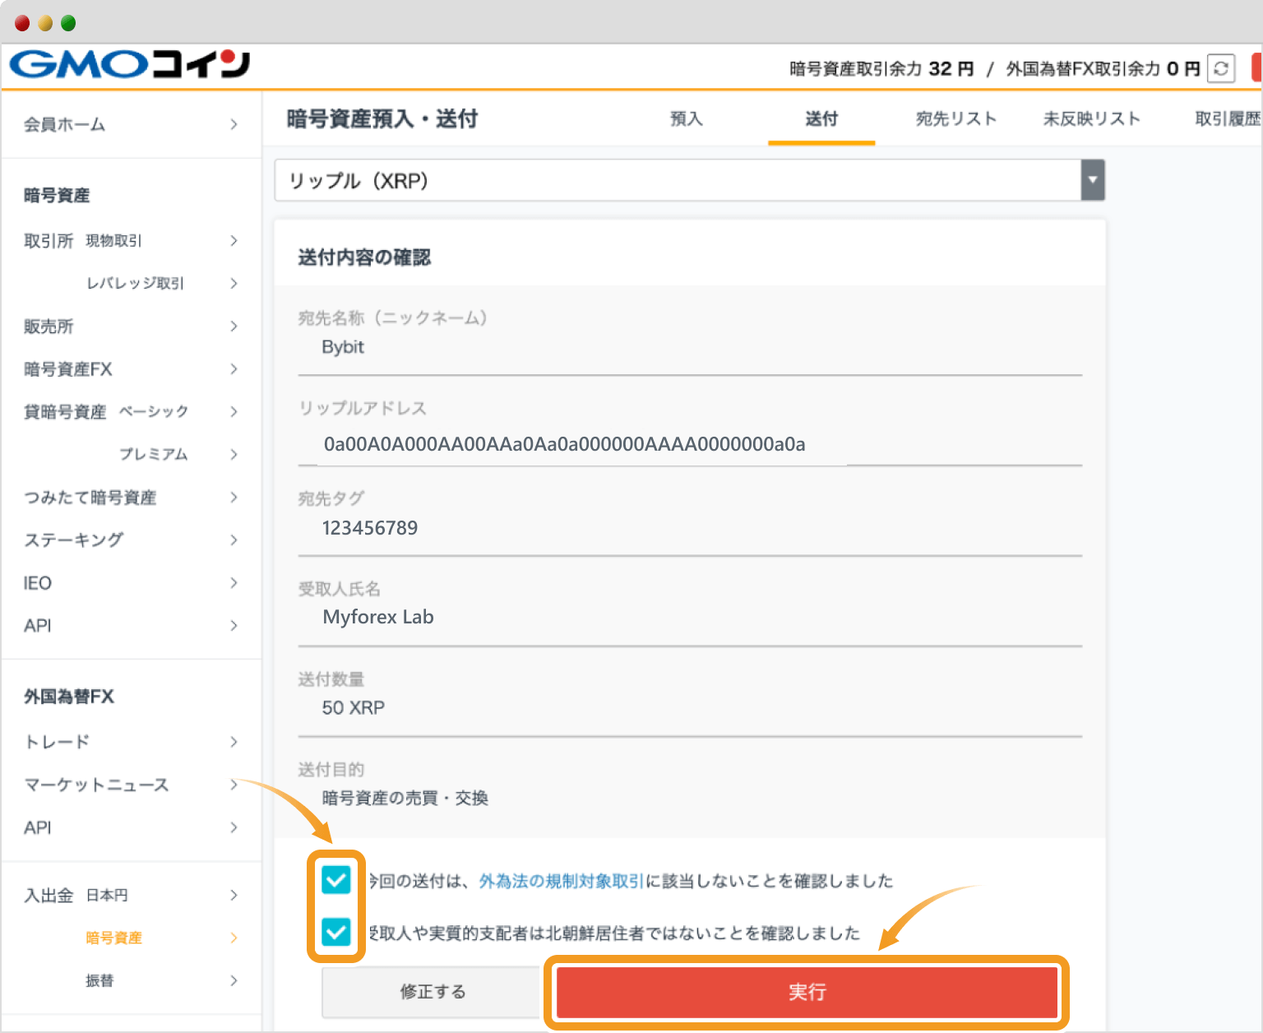Click the chevron beside the 暗号資産 section API

[x=234, y=625]
